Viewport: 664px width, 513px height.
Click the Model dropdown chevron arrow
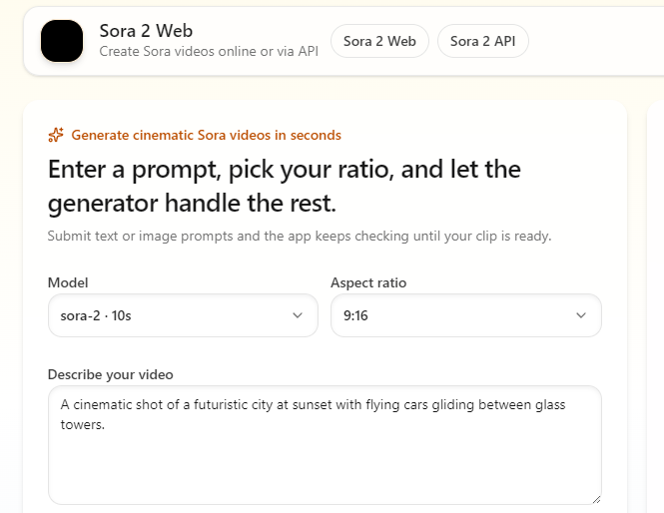coord(298,315)
